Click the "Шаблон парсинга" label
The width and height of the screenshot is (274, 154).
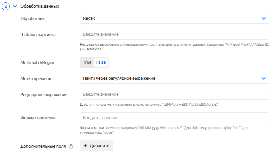click(38, 34)
